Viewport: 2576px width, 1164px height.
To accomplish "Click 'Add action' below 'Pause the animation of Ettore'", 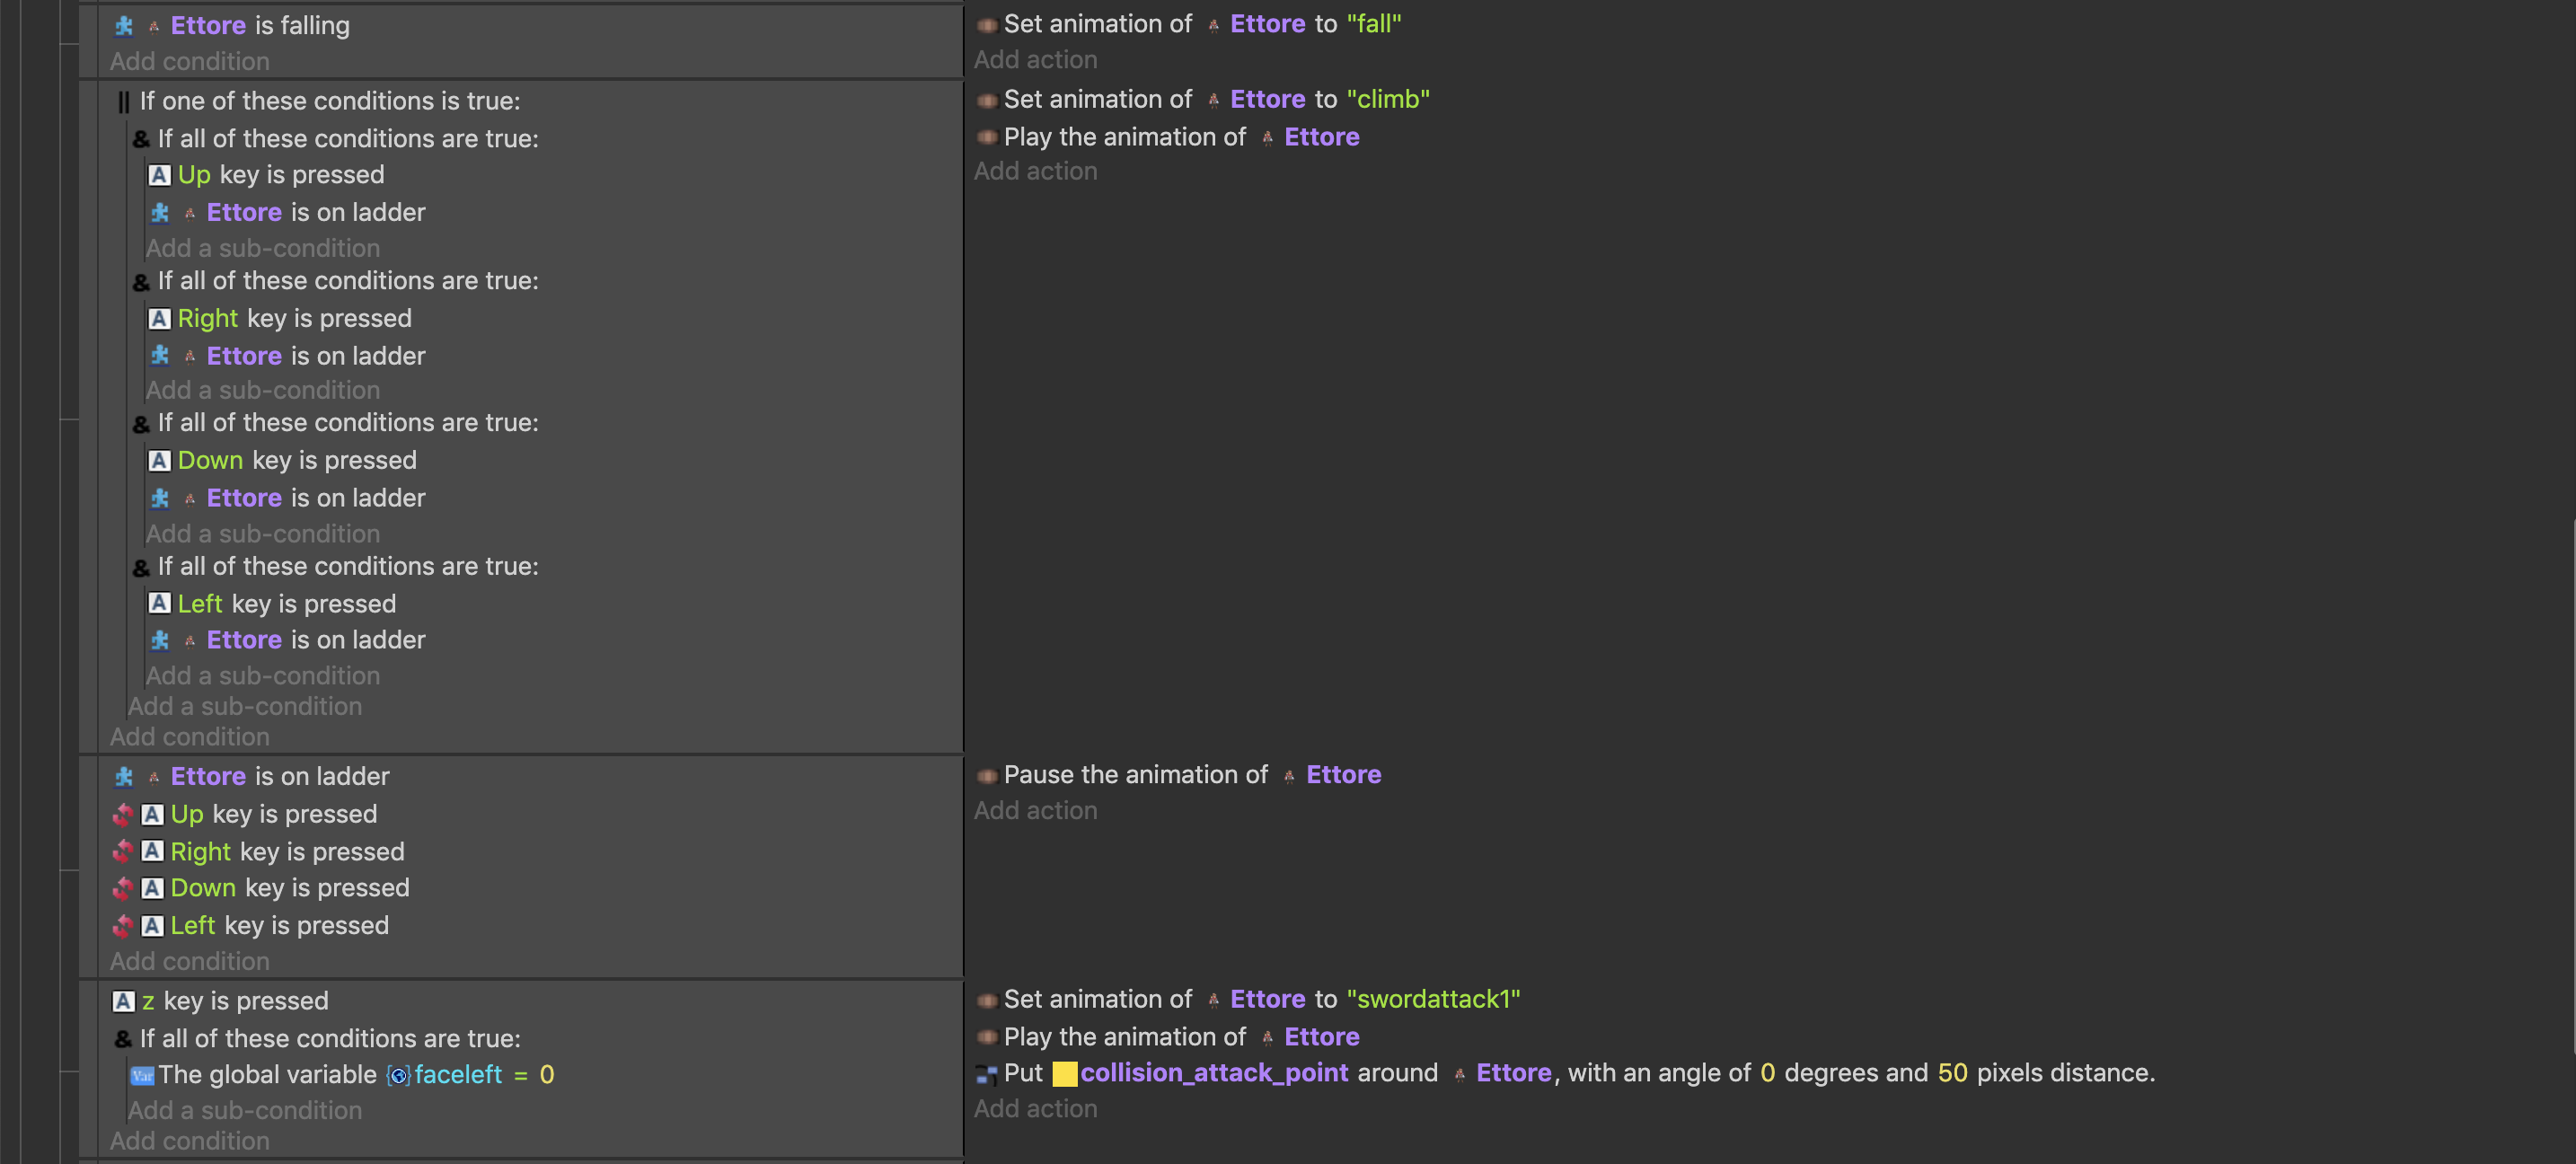I will (x=1036, y=811).
